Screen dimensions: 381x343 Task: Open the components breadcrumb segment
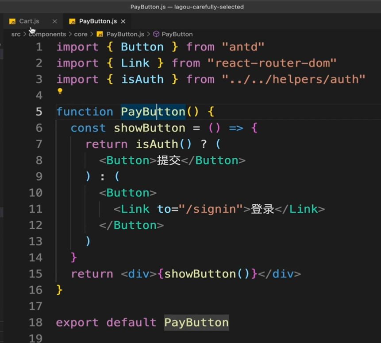tap(47, 34)
